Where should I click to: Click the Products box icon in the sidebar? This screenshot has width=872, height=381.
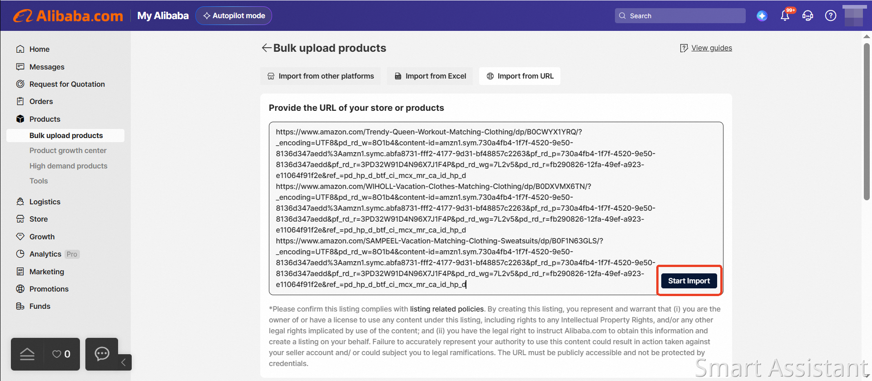(20, 119)
